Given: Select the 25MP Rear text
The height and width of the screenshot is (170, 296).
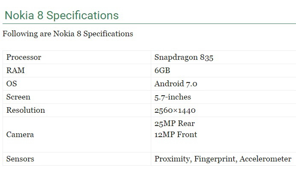Looking at the screenshot, I should tap(175, 123).
